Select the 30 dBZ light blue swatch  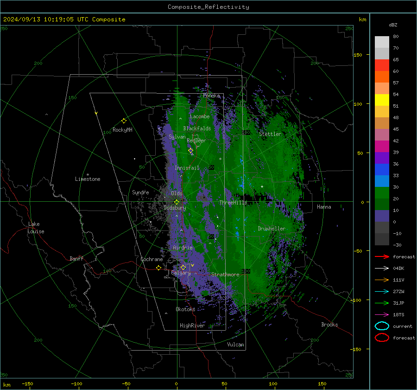(x=382, y=181)
